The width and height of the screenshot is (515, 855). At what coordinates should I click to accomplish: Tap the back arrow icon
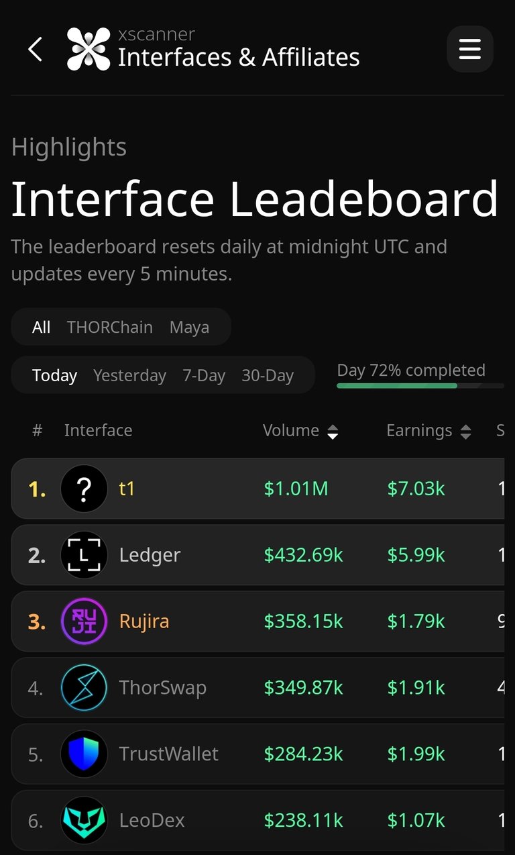(x=35, y=49)
